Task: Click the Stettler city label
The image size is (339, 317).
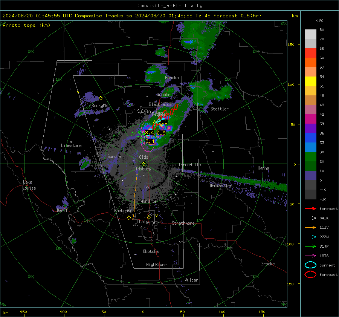Action: pos(220,109)
